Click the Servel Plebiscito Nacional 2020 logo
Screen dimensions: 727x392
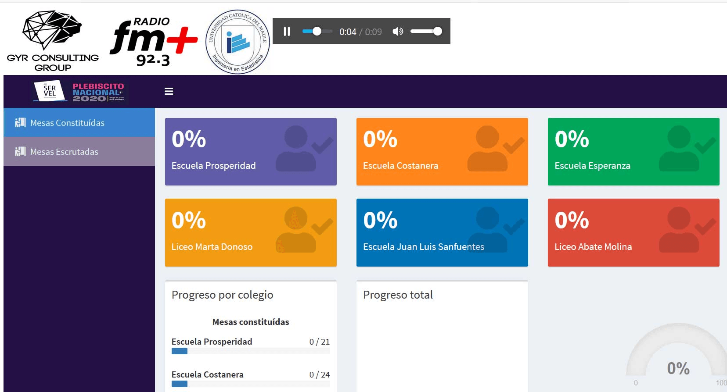coord(79,92)
